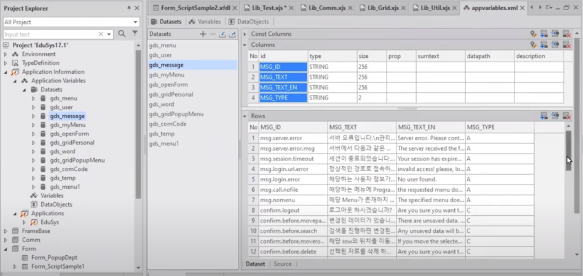Expand the FrameBase tree node
583x276 pixels.
(x=6, y=231)
